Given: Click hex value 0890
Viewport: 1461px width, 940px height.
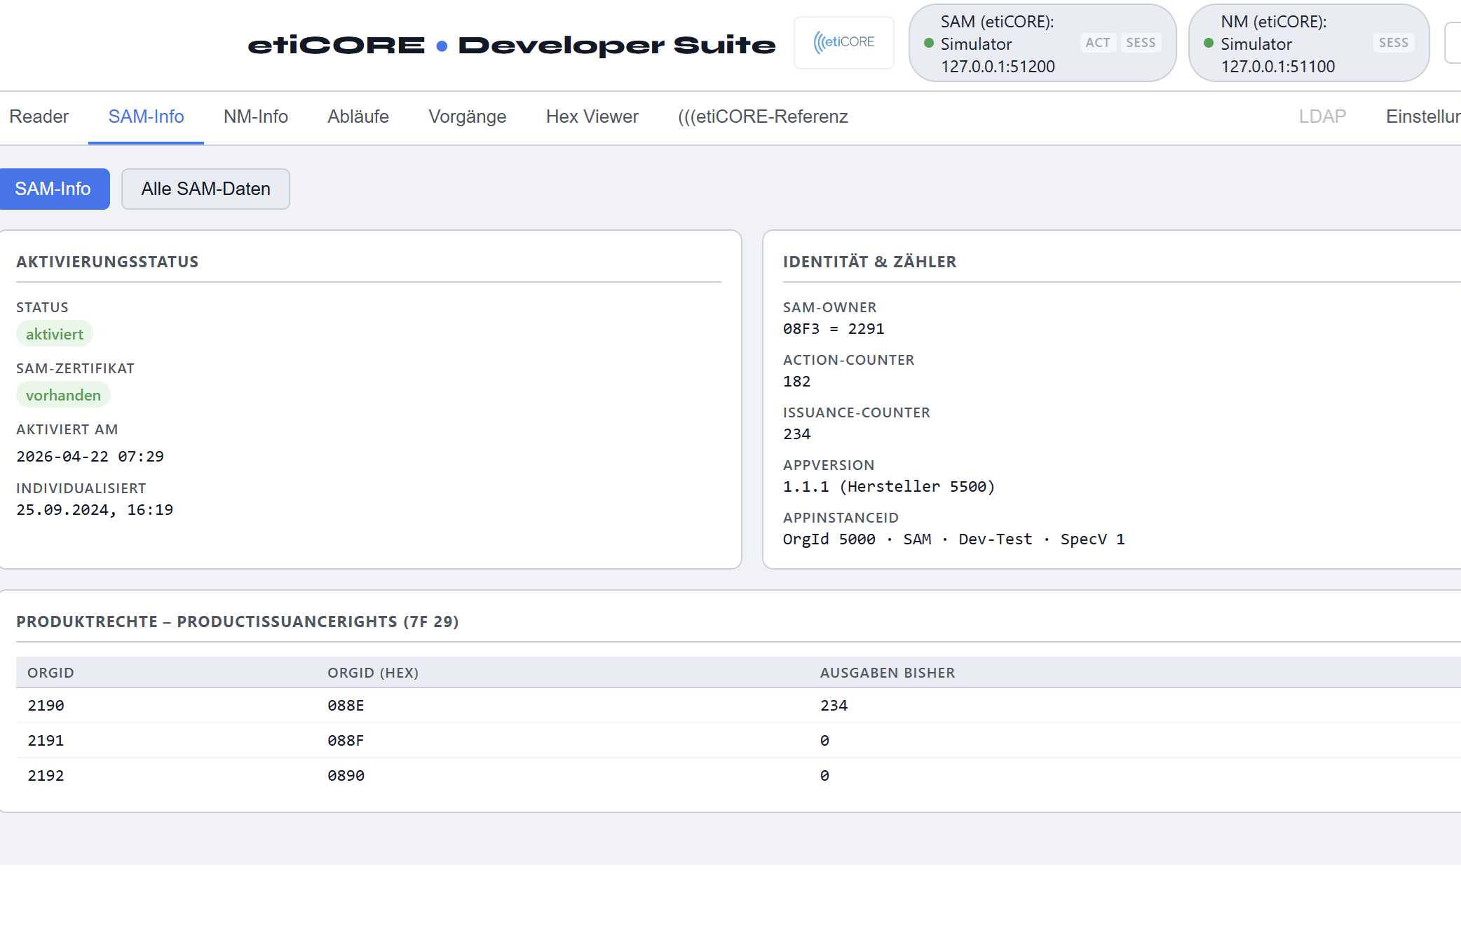Looking at the screenshot, I should click(x=346, y=776).
